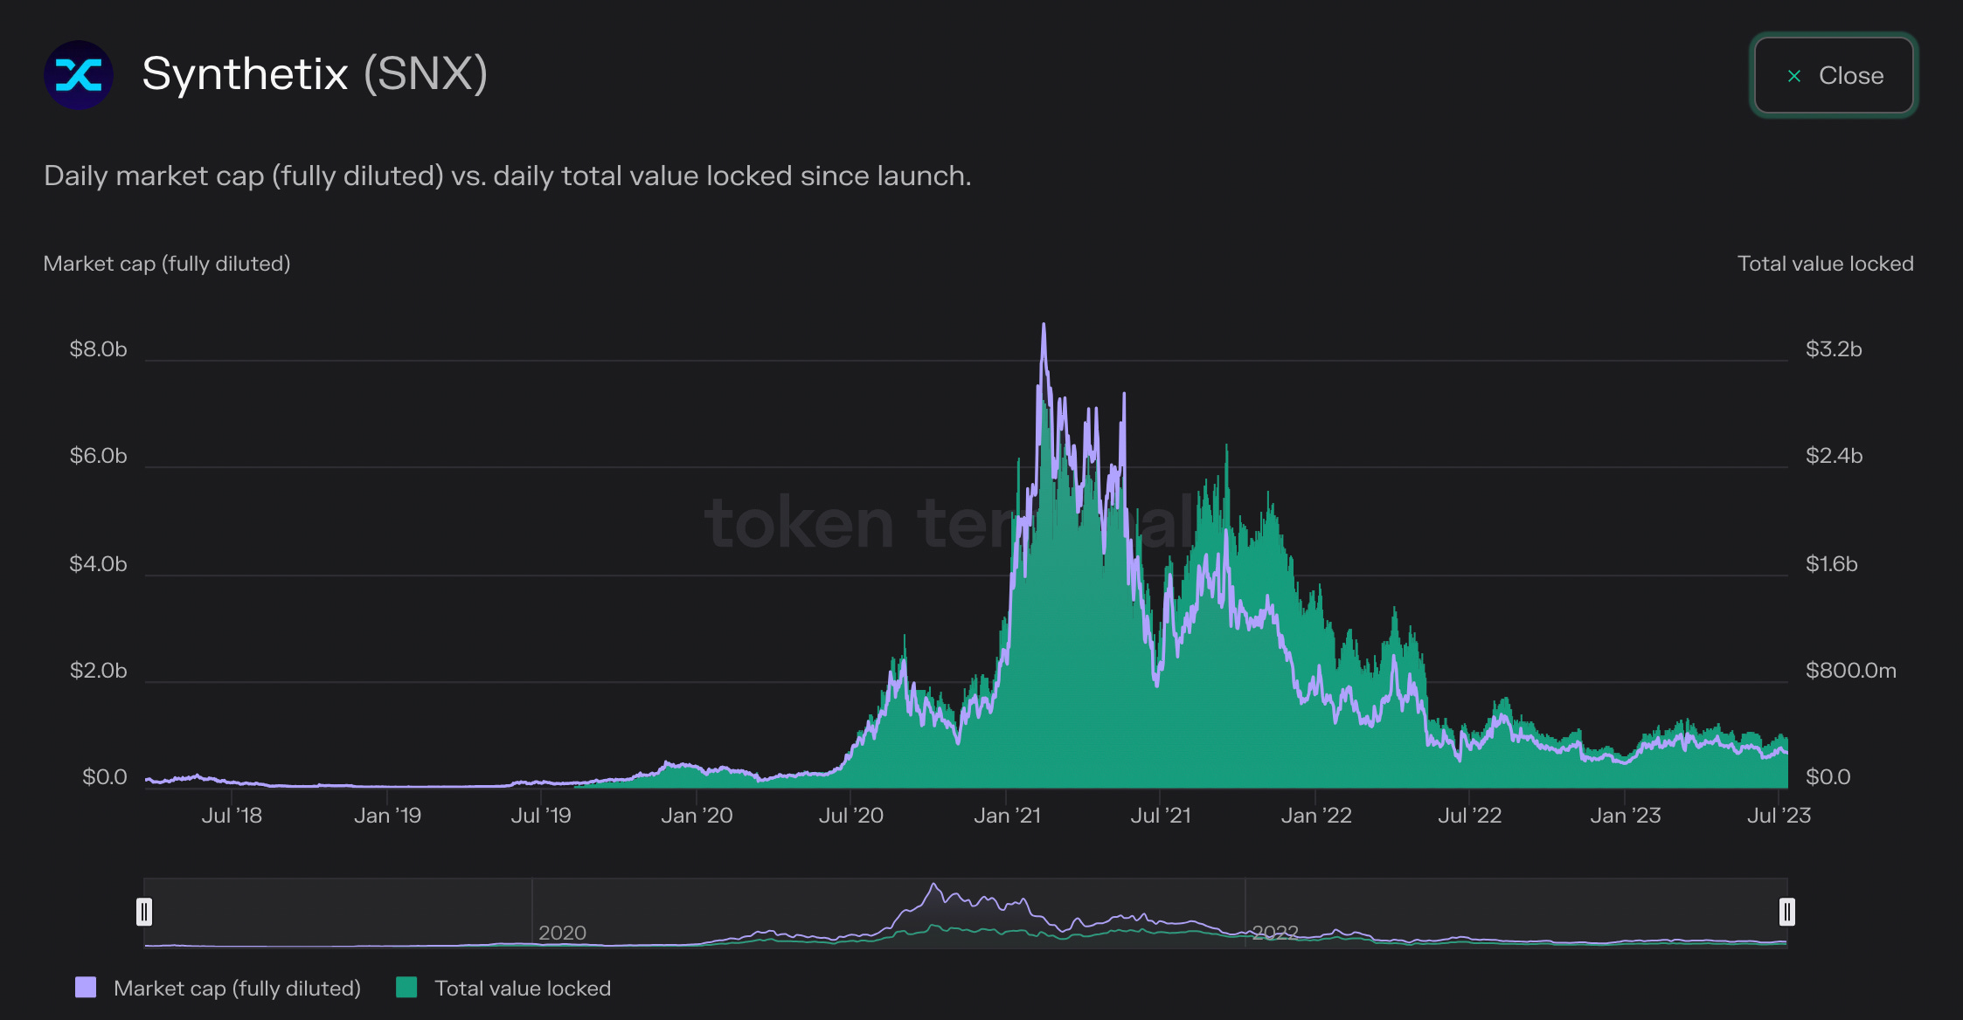Image resolution: width=1963 pixels, height=1020 pixels.
Task: Click the Synthetix (SNX) title text
Action: pyautogui.click(x=315, y=74)
